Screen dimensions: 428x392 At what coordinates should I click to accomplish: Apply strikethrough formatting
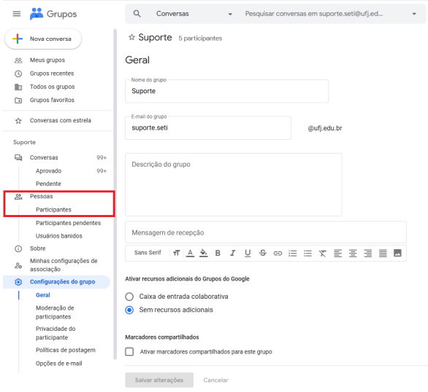[x=263, y=253]
